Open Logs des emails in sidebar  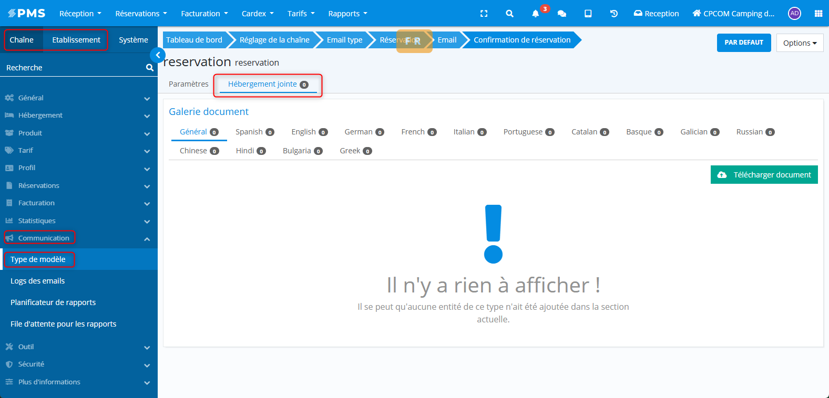pyautogui.click(x=38, y=281)
